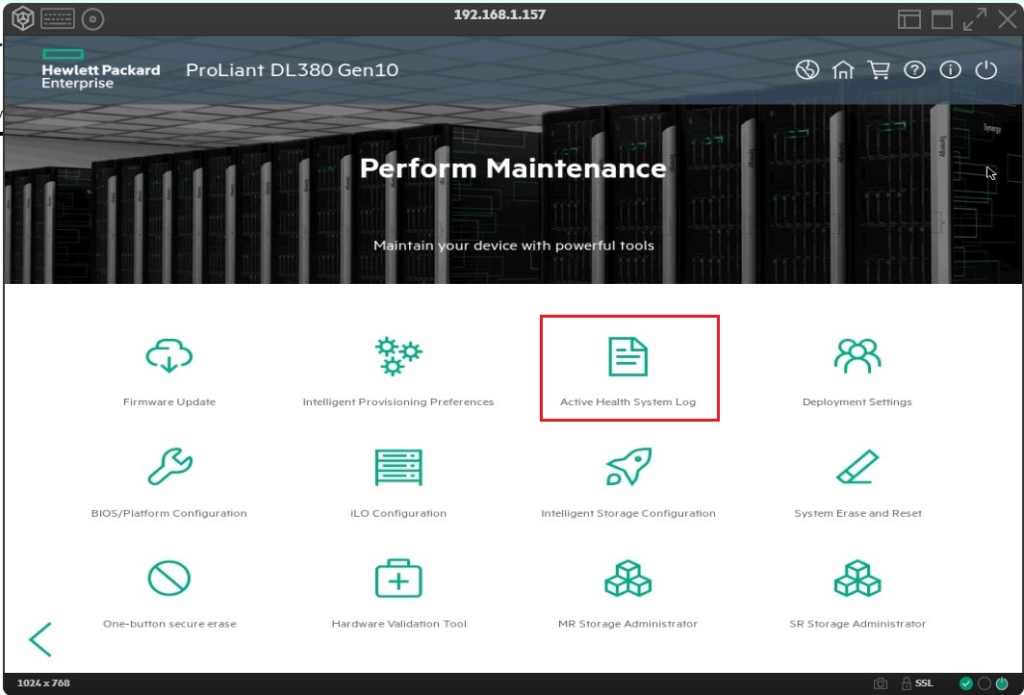The height and width of the screenshot is (695, 1024).
Task: Click the language globe icon in header
Action: tap(807, 69)
